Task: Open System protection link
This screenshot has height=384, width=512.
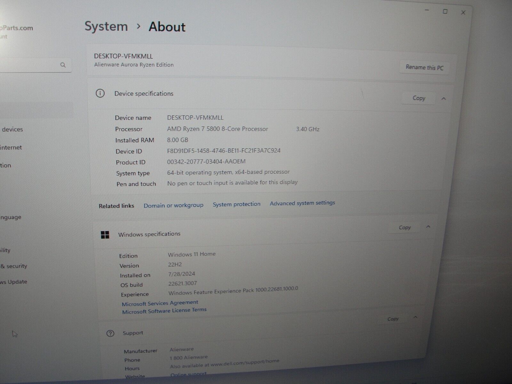Action: pyautogui.click(x=236, y=204)
